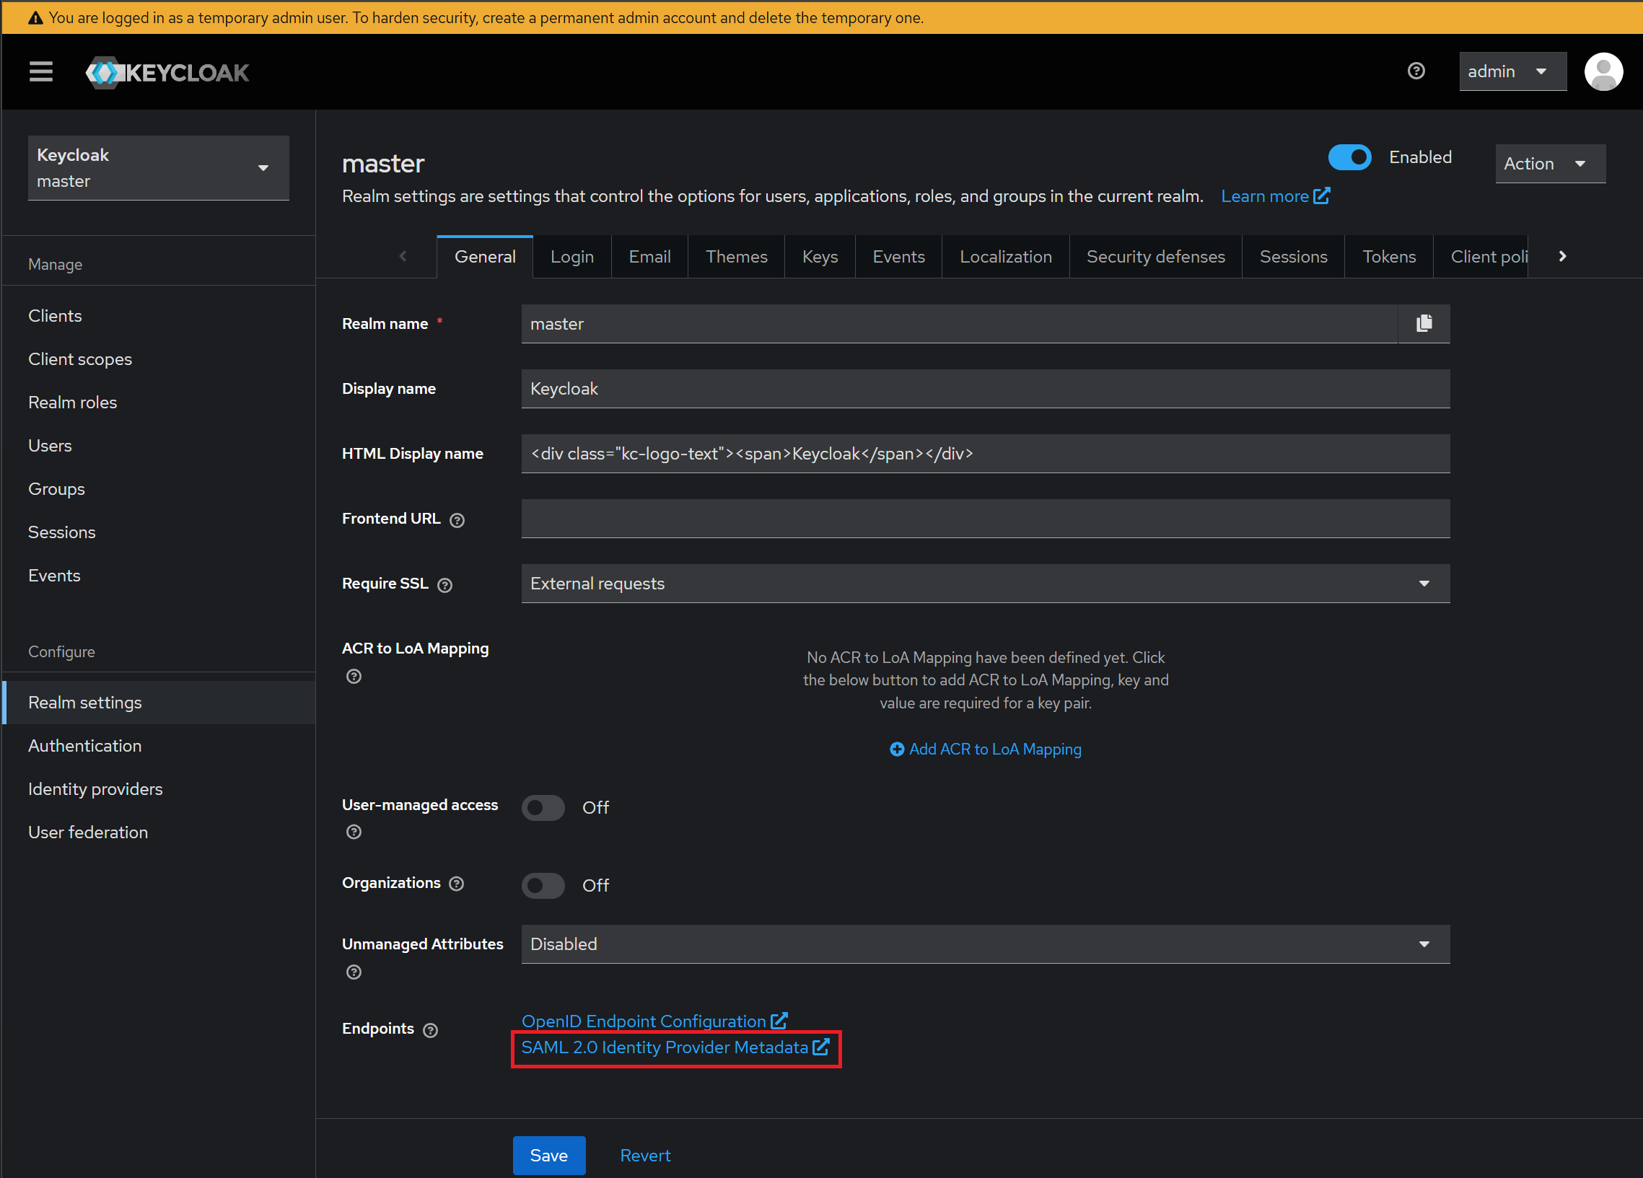Click the user avatar icon
1643x1178 pixels.
coord(1603,71)
